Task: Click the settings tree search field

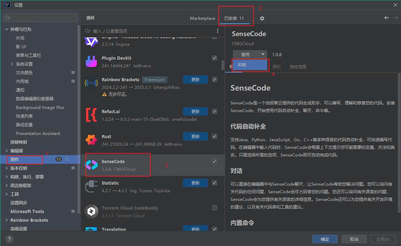Action: (x=40, y=18)
